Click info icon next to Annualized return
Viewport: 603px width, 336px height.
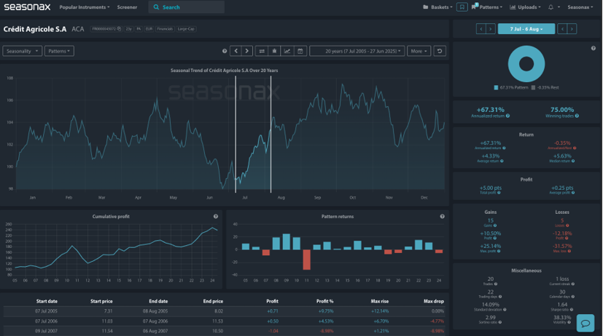coord(508,116)
